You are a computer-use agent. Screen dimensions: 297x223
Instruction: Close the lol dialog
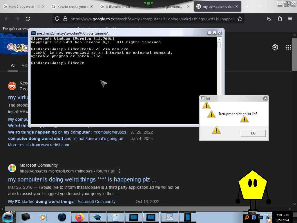click(265, 98)
